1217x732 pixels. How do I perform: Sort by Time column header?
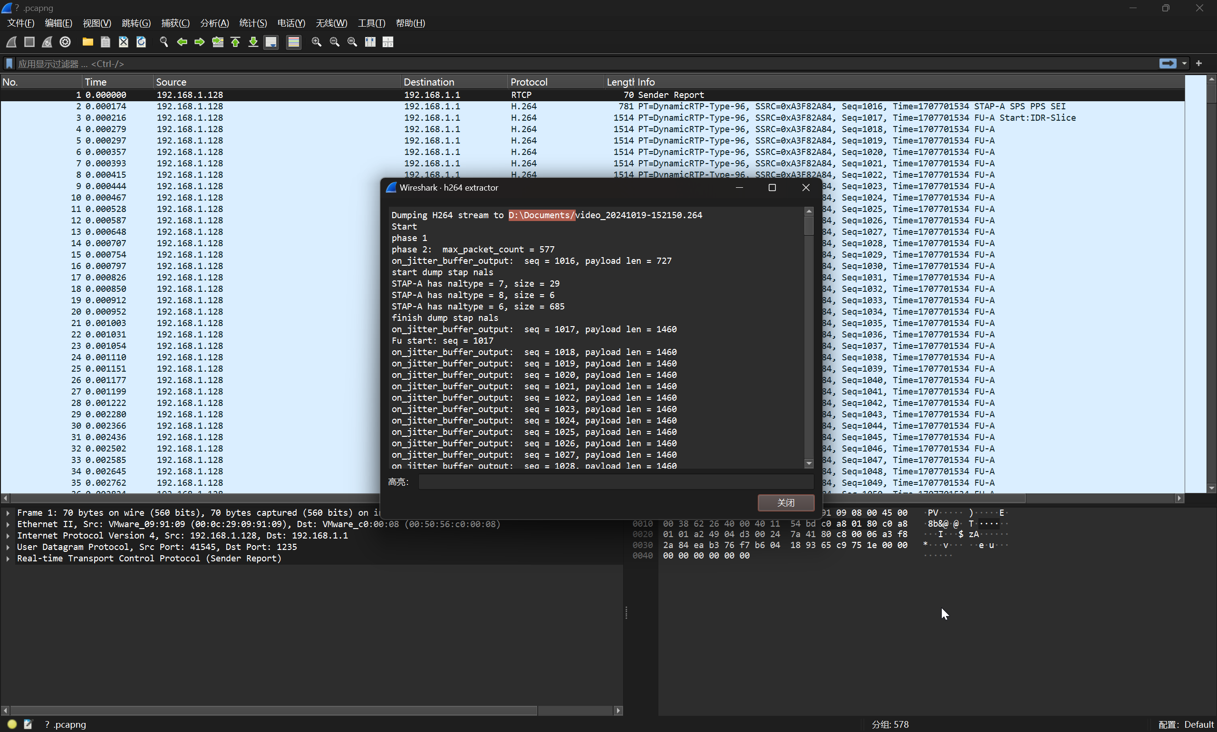coord(117,82)
